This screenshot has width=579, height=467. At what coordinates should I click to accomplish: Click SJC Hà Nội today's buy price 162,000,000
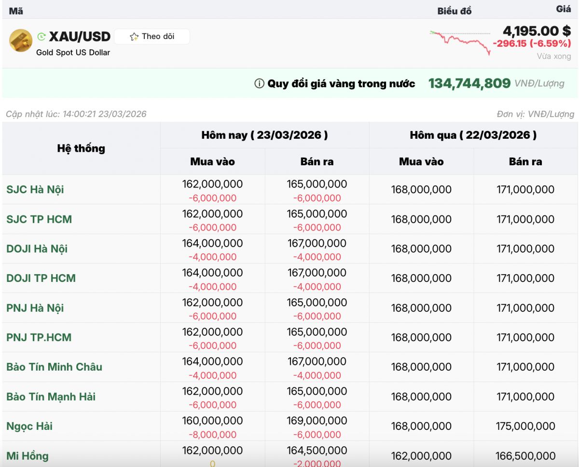click(212, 184)
